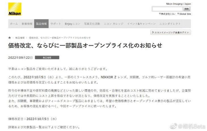Go to the home breadcrumb icon
207x131 pixels.
10,38
